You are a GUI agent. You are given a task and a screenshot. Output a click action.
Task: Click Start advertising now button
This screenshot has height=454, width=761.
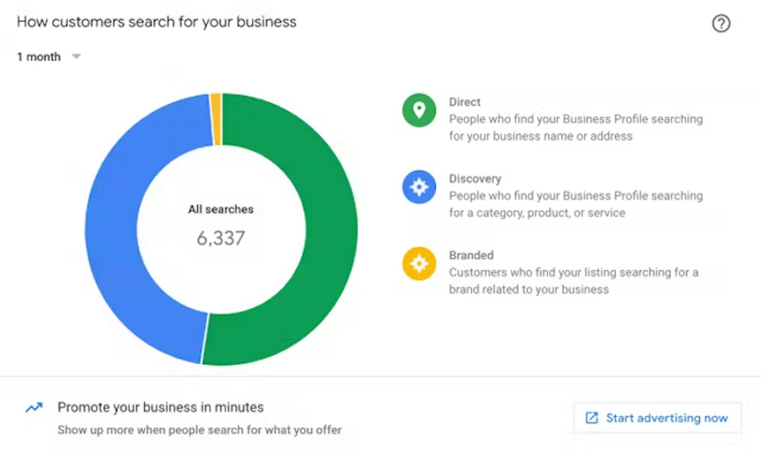click(x=658, y=418)
